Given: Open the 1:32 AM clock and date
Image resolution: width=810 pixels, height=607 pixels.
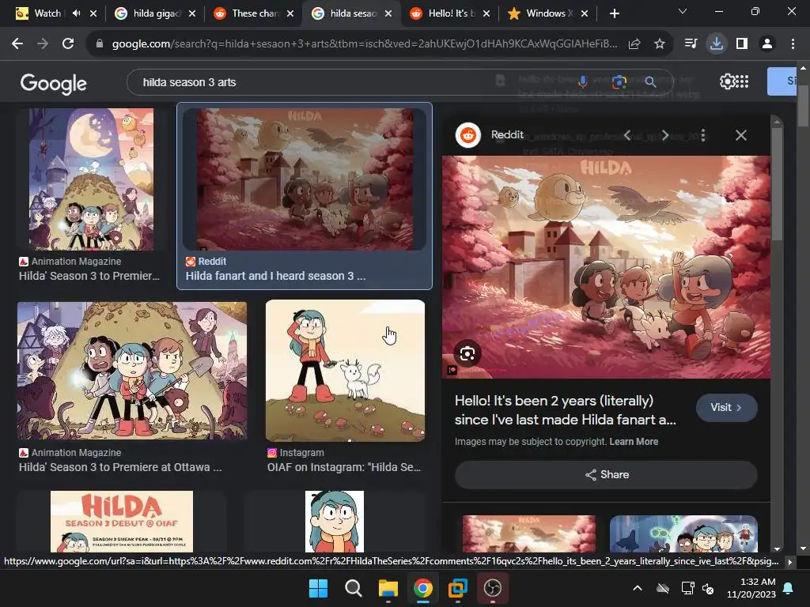Looking at the screenshot, I should point(751,588).
